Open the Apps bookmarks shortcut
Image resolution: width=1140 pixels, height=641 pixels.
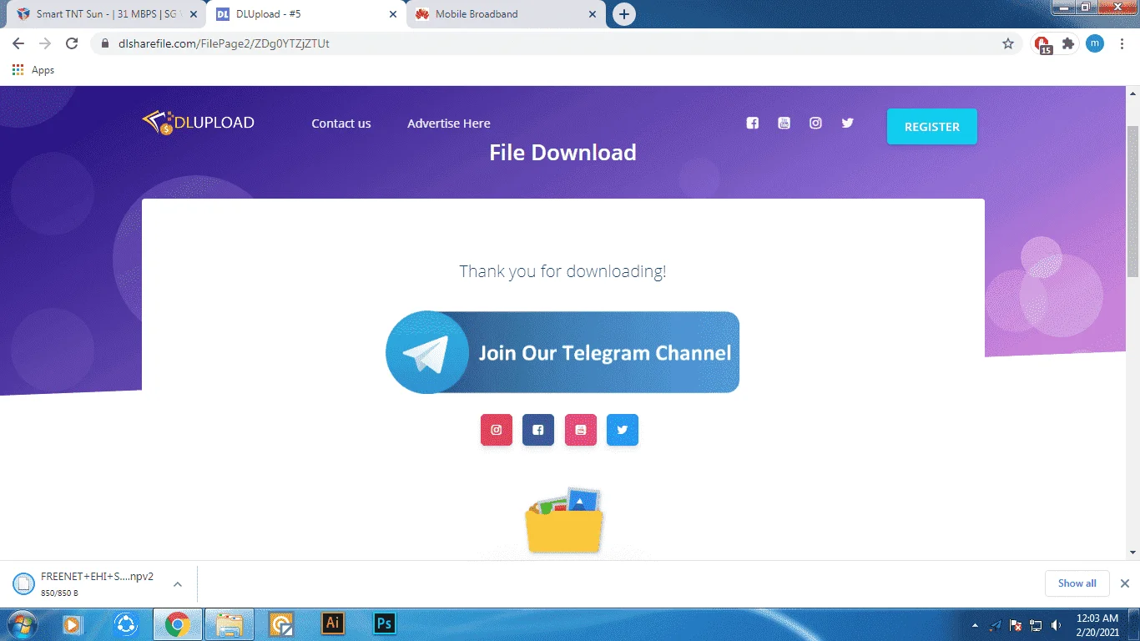coord(33,70)
